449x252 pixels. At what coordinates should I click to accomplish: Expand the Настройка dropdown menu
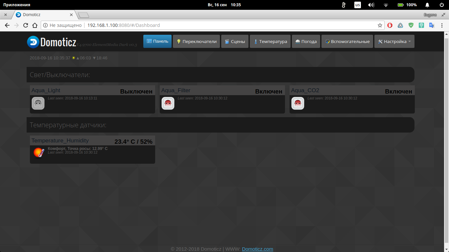click(x=394, y=42)
